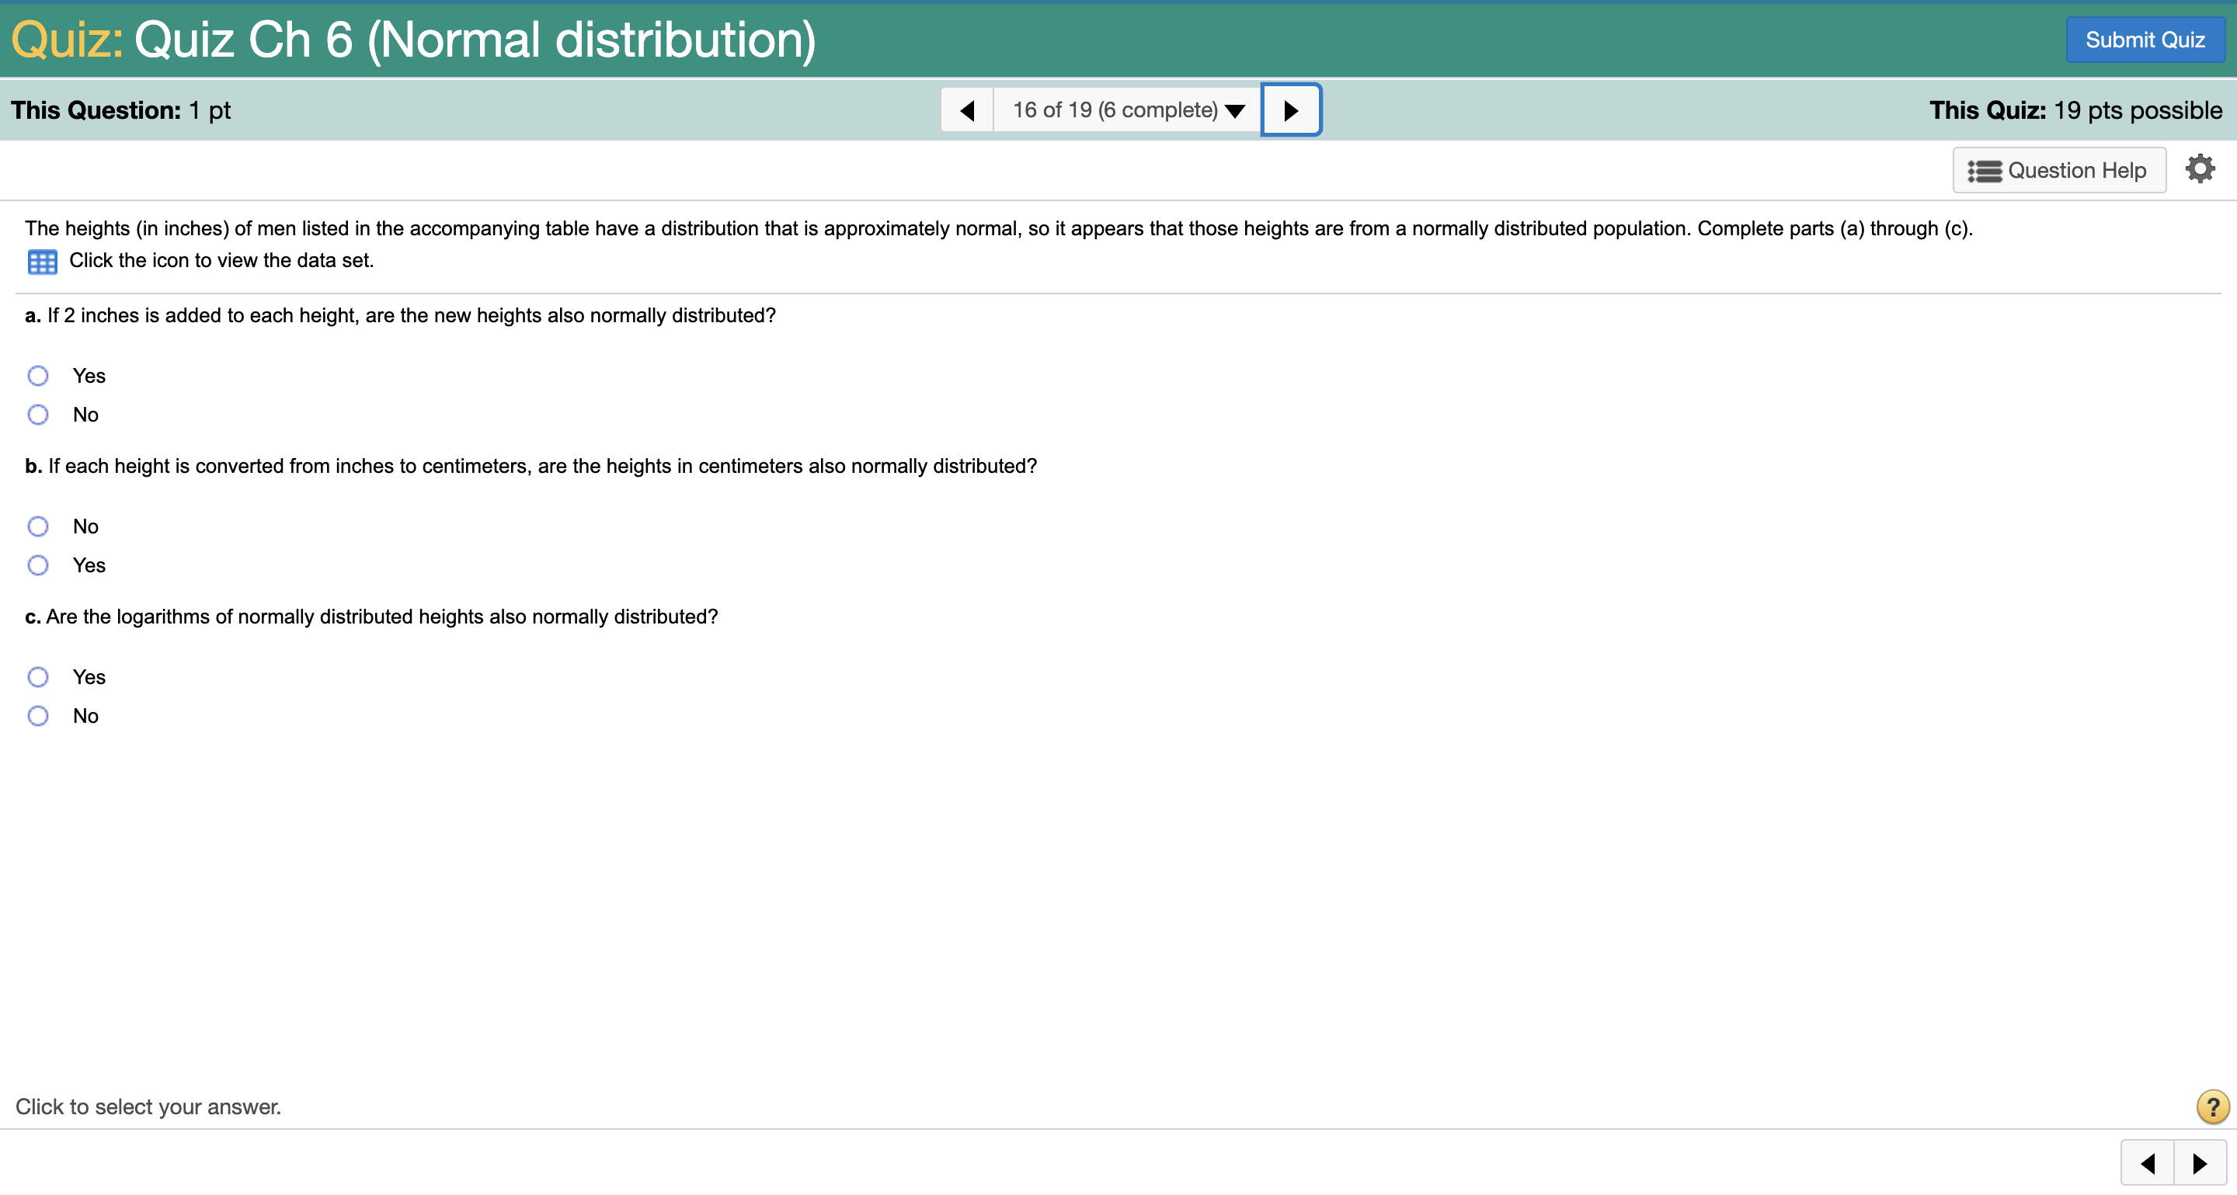The width and height of the screenshot is (2237, 1195).
Task: Go to next question using top arrow
Action: [x=1290, y=110]
